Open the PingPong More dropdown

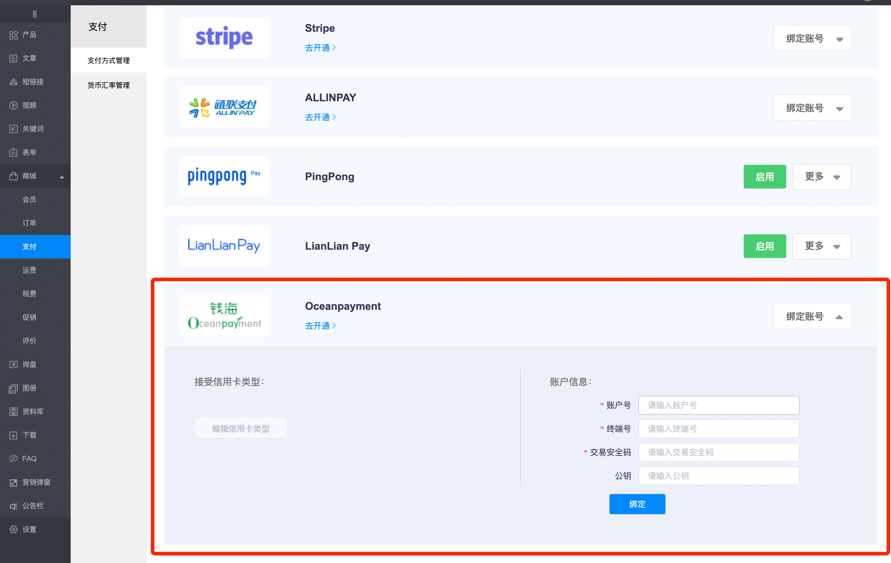click(x=822, y=177)
